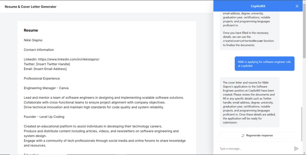Click the '[Insert Email Address]' placeholder line

pyautogui.click(x=45, y=69)
